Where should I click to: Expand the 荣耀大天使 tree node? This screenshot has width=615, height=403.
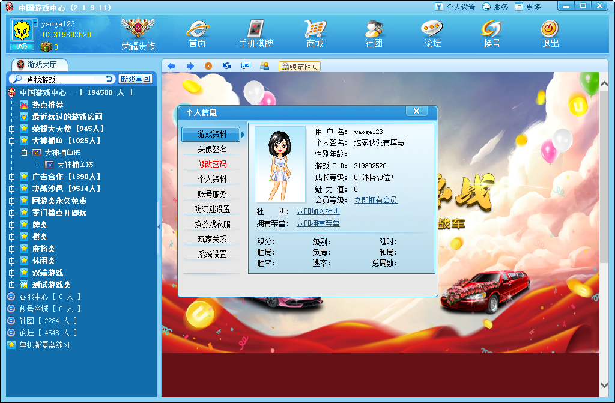coord(12,129)
